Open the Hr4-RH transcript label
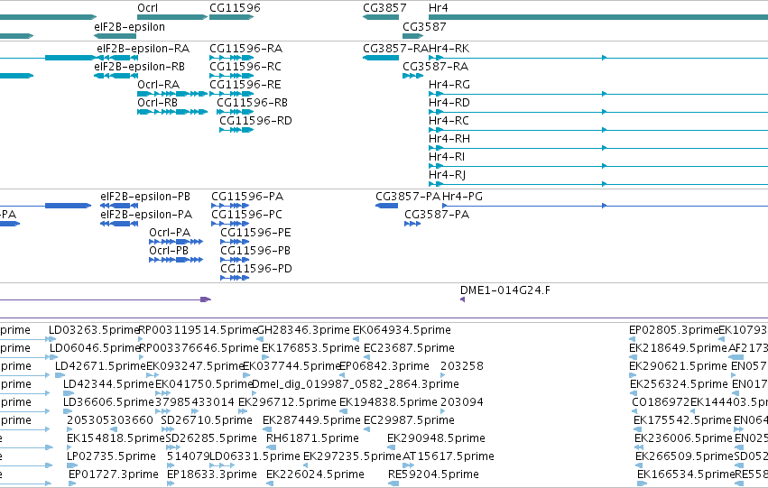 tap(449, 139)
